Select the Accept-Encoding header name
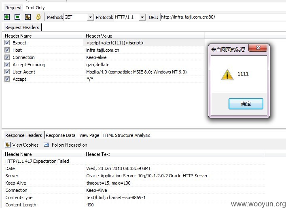The height and width of the screenshot is (208, 286). click(x=29, y=65)
